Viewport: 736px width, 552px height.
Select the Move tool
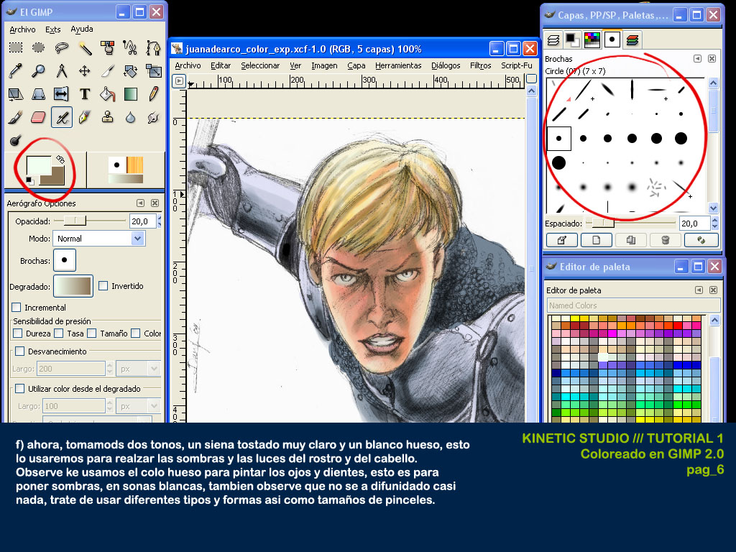tap(85, 71)
